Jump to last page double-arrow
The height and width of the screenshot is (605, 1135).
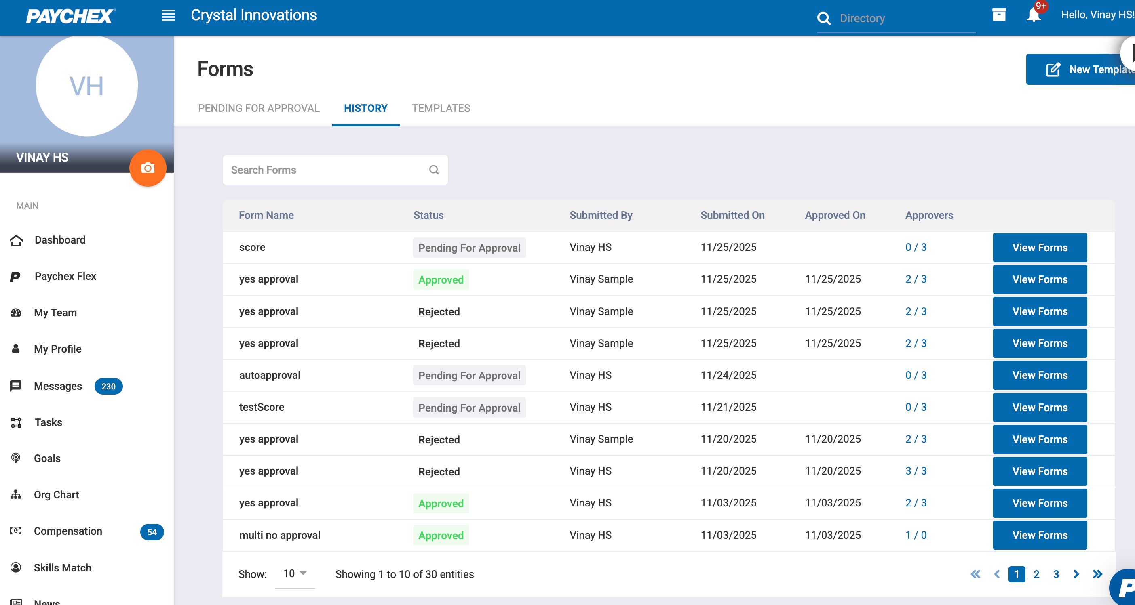1097,574
